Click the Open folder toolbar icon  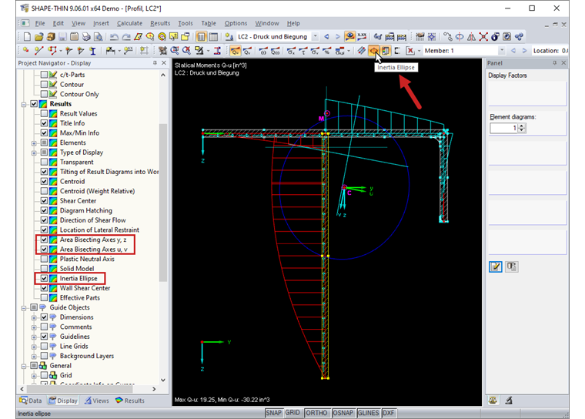[x=39, y=36]
